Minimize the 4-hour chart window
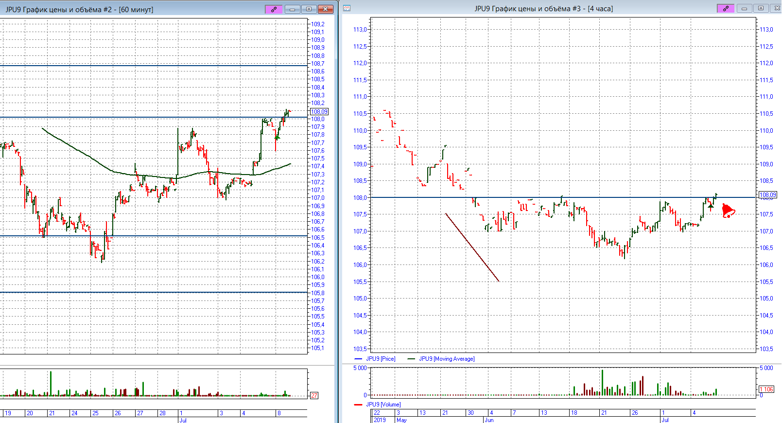 pos(744,9)
